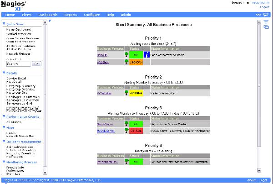Click the filter lines icon at top right of page
Viewport: 273px width, 184px height.
[266, 21]
